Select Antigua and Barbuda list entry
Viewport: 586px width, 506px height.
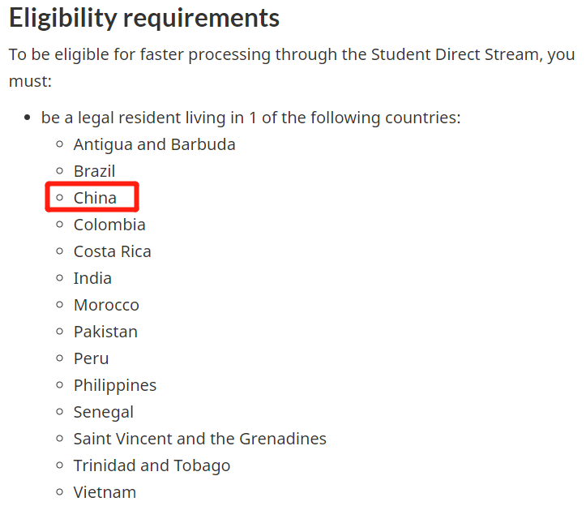coord(154,144)
